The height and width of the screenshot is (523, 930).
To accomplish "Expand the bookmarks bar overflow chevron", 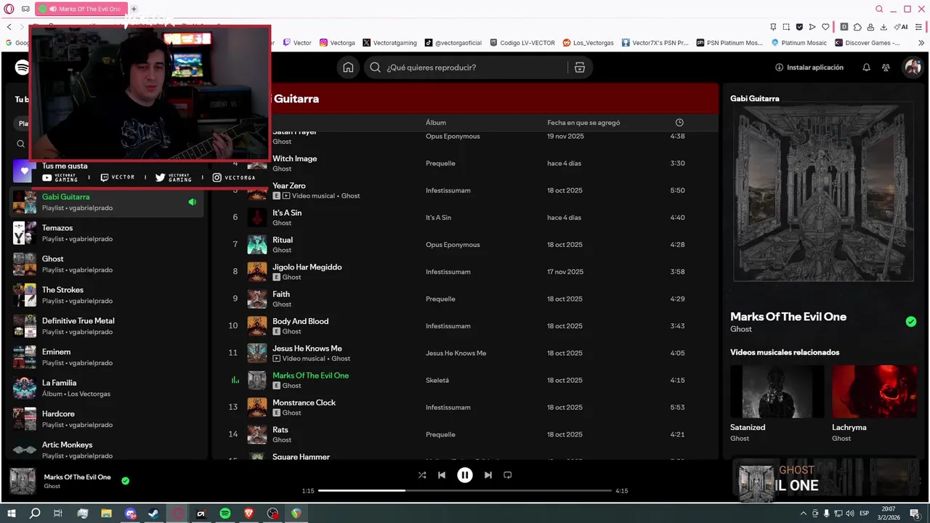I will [921, 43].
